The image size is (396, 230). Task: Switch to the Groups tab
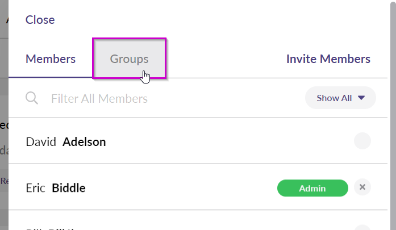click(129, 58)
